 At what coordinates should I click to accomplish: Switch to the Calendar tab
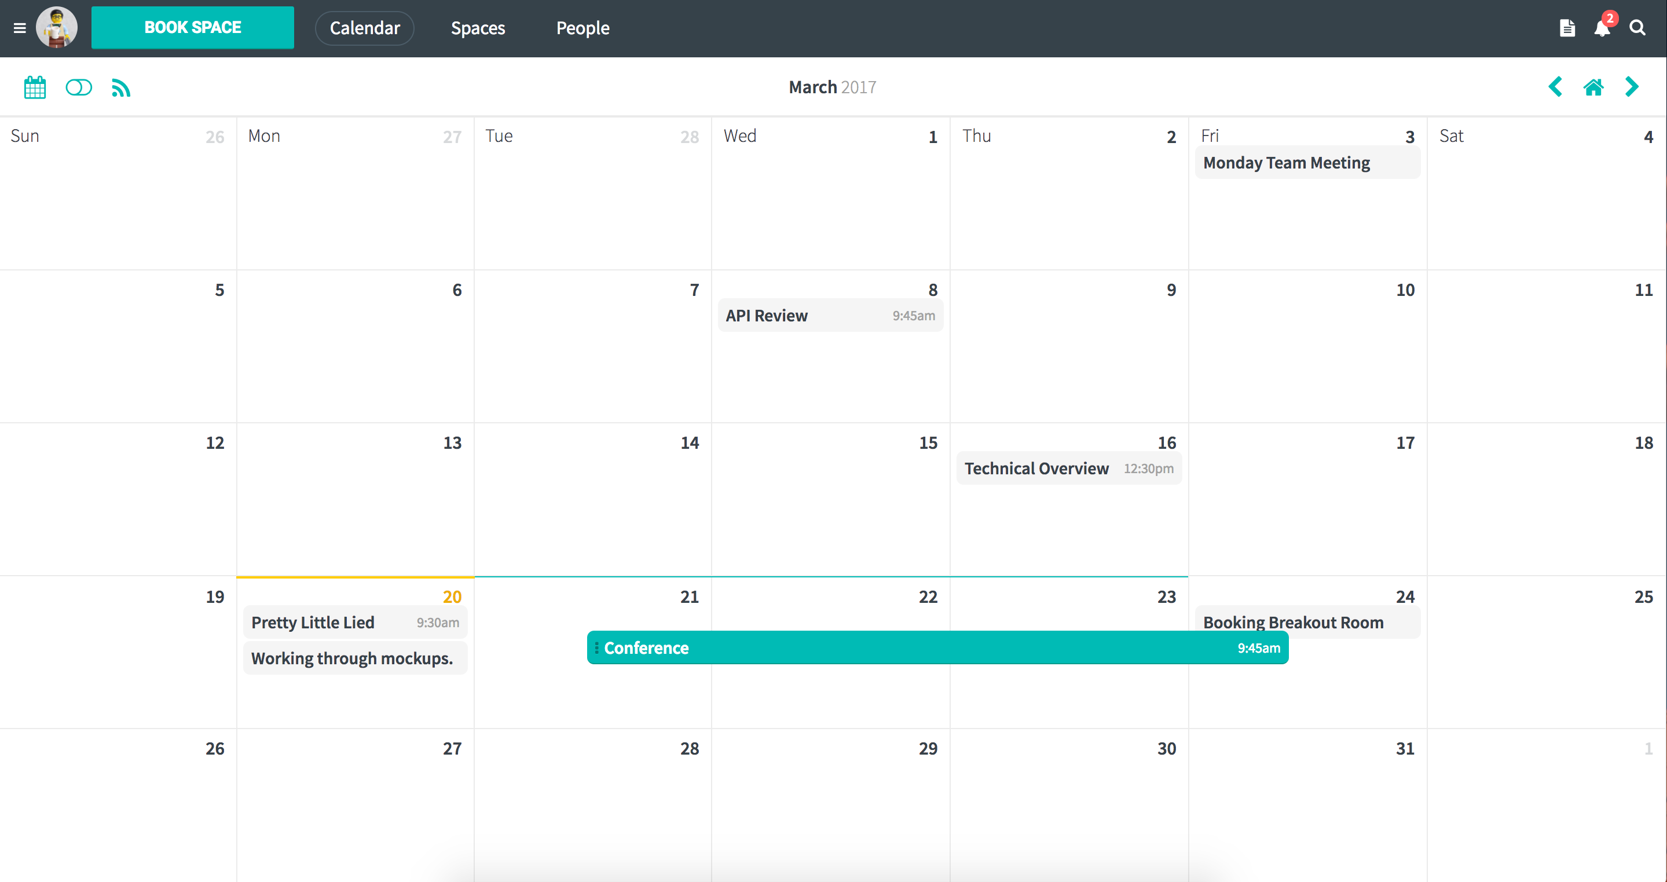click(x=365, y=28)
